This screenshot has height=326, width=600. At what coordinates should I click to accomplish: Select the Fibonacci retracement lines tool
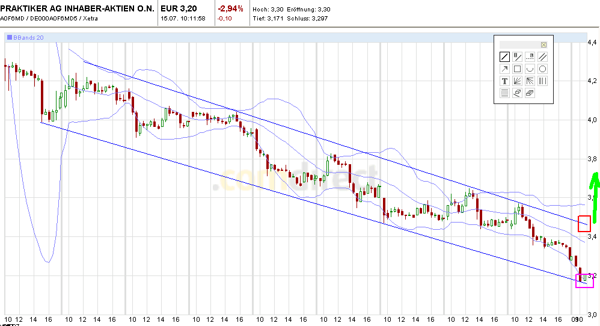505,93
